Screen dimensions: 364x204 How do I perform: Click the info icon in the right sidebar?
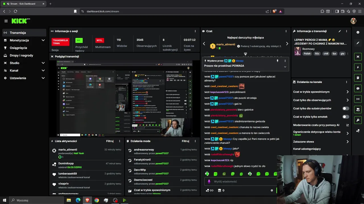click(x=358, y=32)
